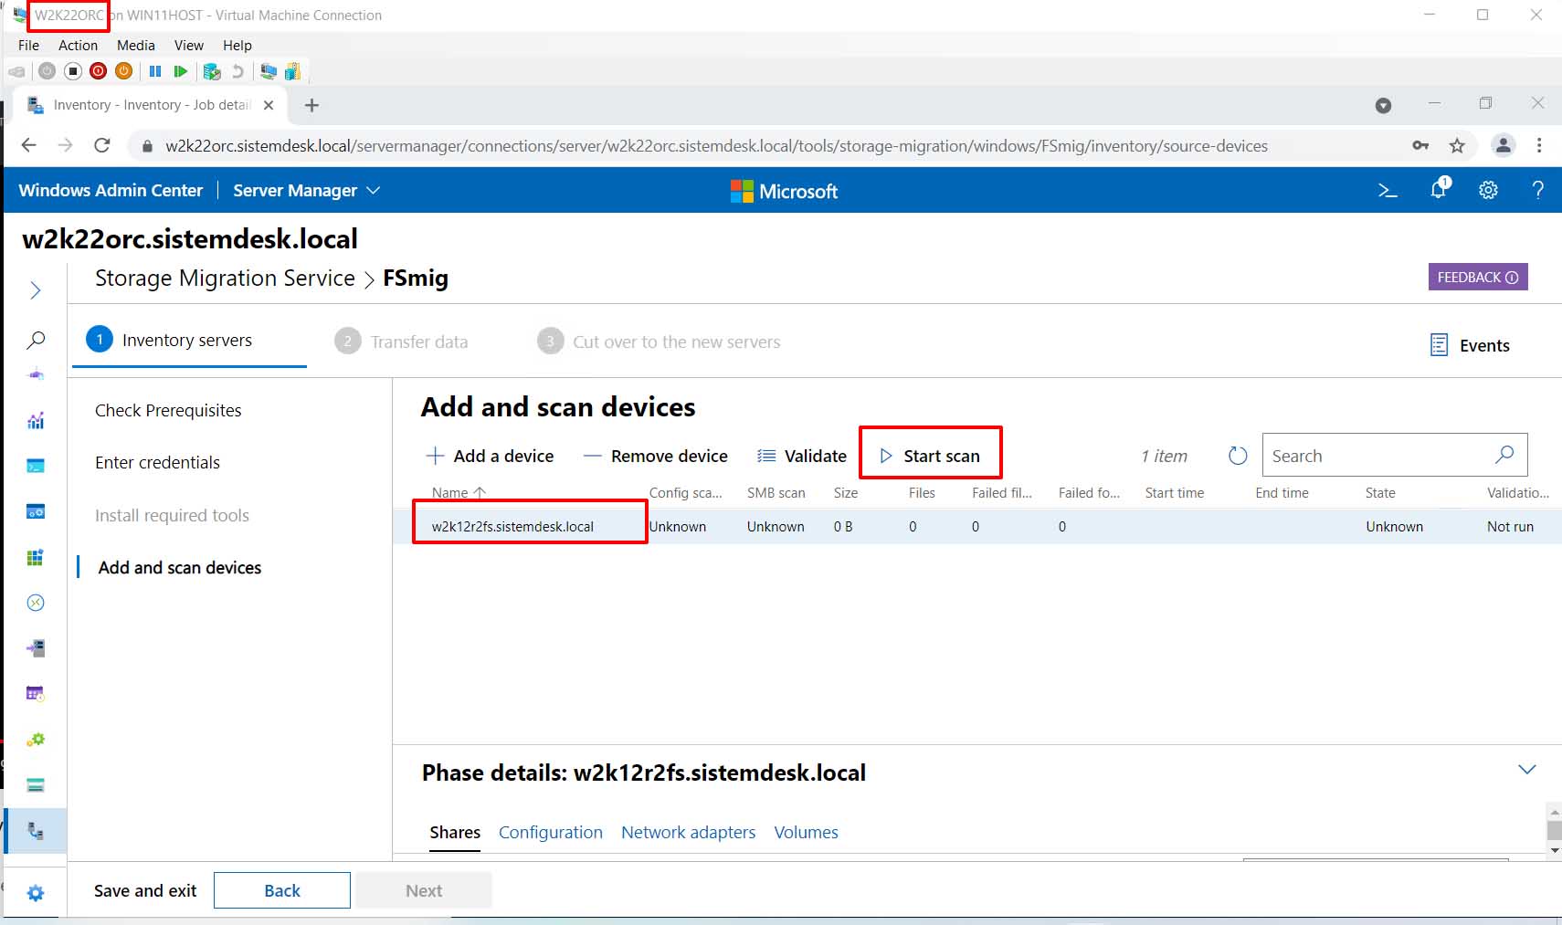Open the File menu
Screen dimensions: 1562x925
tap(28, 45)
